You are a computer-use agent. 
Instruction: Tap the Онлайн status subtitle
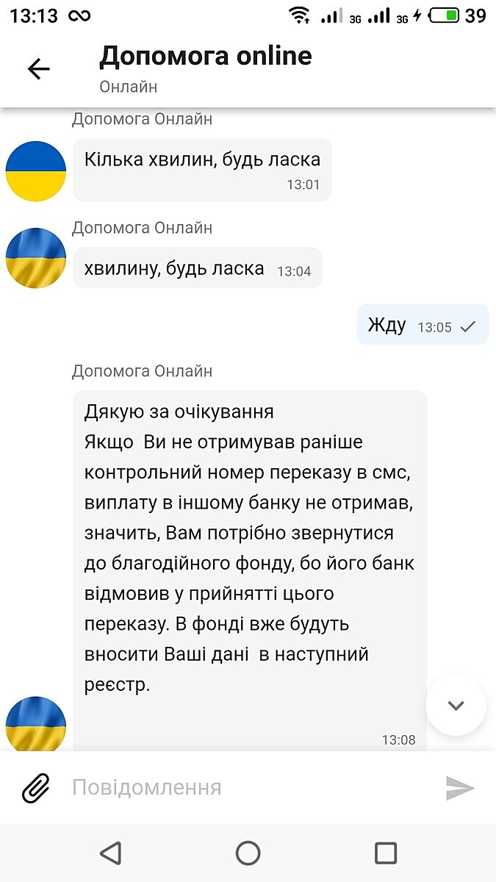(129, 87)
